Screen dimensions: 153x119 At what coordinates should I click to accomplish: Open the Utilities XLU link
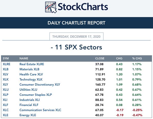click(28, 90)
